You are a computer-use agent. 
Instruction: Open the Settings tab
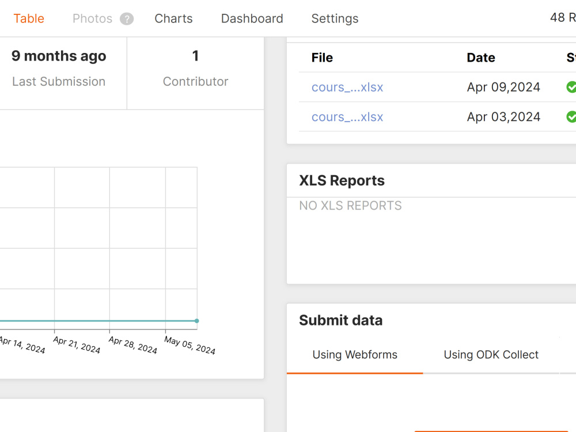click(x=335, y=18)
